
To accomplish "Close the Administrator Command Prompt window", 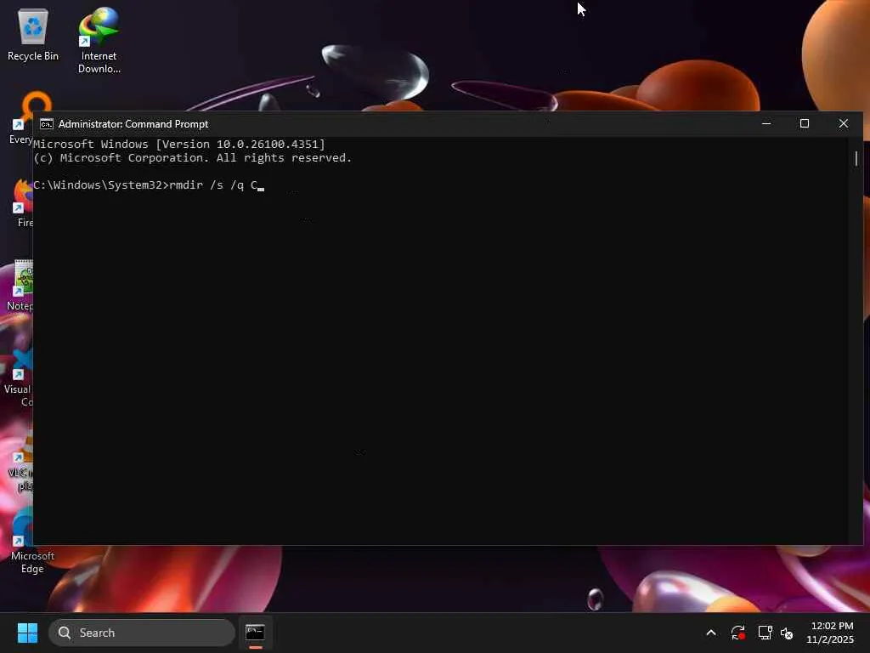I will [x=844, y=124].
